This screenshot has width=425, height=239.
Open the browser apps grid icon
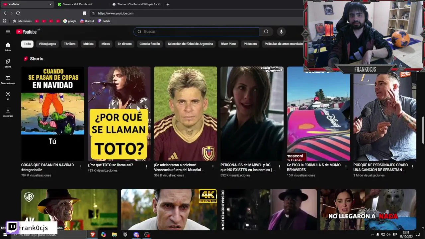[x=4, y=21]
